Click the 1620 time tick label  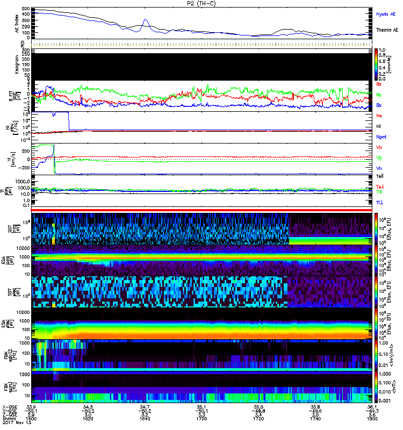[x=88, y=419]
